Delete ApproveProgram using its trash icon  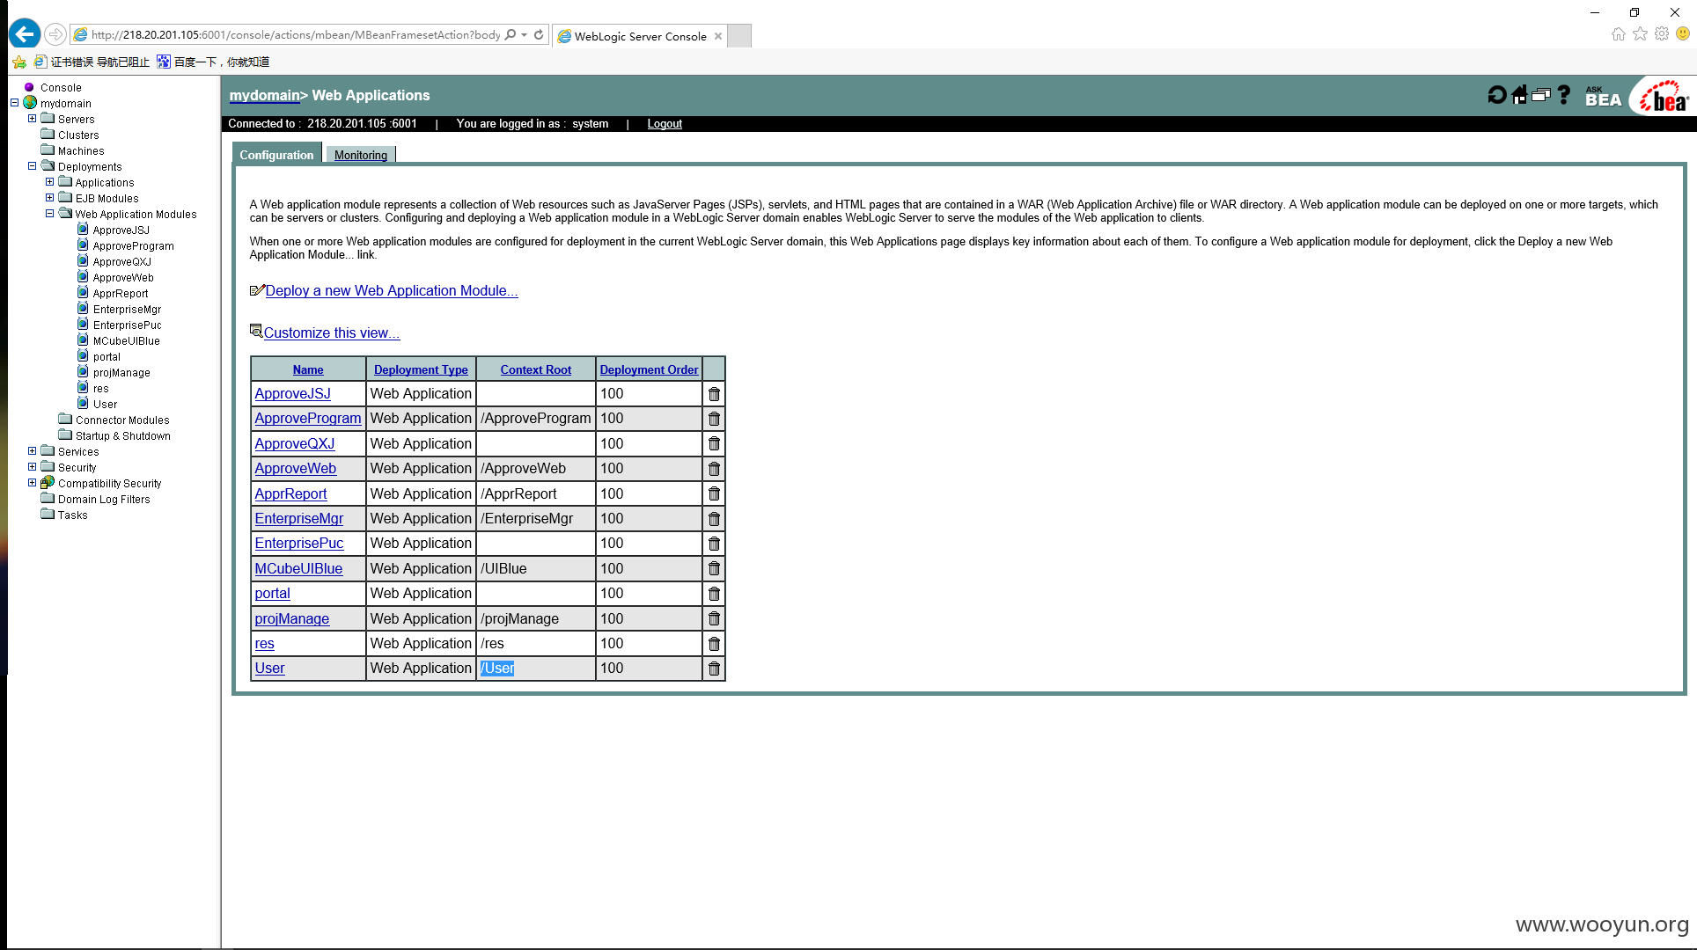714,419
